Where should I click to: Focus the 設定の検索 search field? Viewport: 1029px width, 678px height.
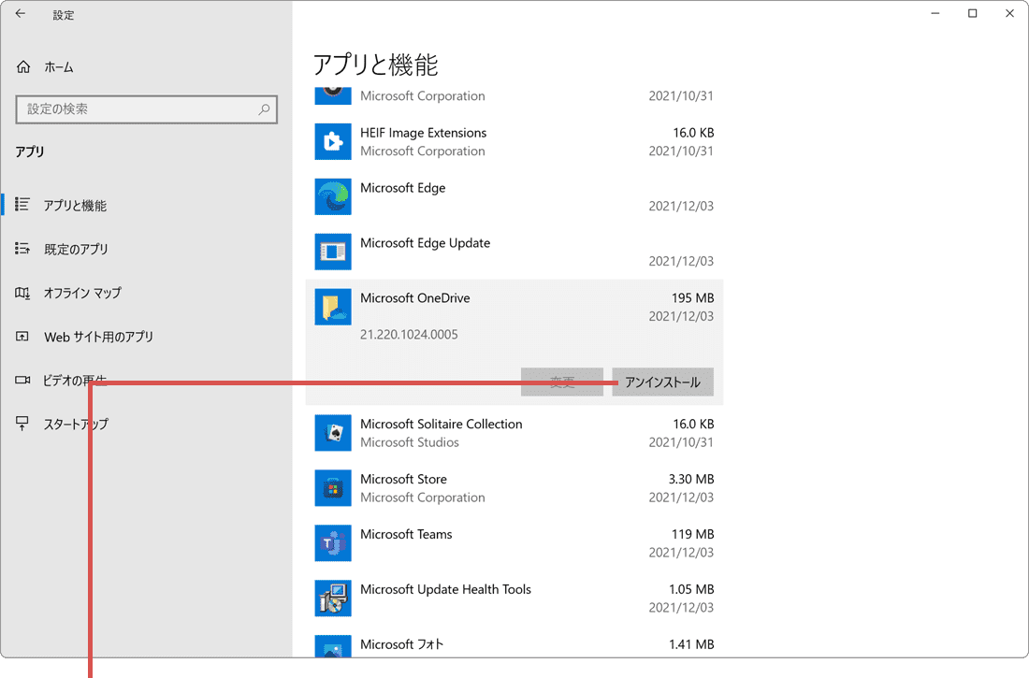(x=146, y=109)
